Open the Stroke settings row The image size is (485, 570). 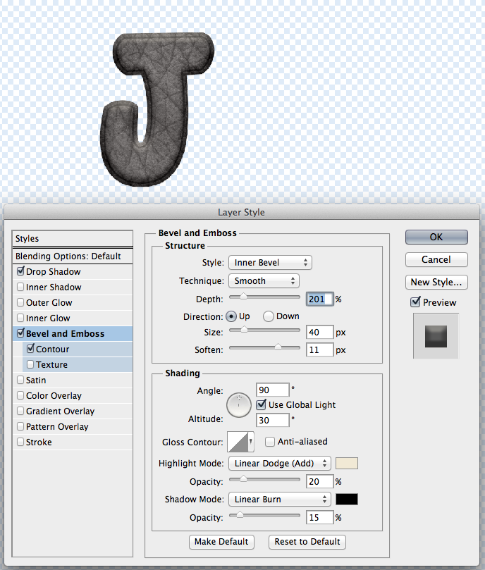73,442
